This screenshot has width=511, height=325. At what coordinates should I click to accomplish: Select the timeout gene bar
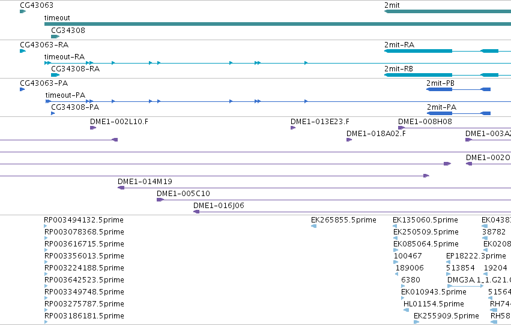(x=277, y=24)
